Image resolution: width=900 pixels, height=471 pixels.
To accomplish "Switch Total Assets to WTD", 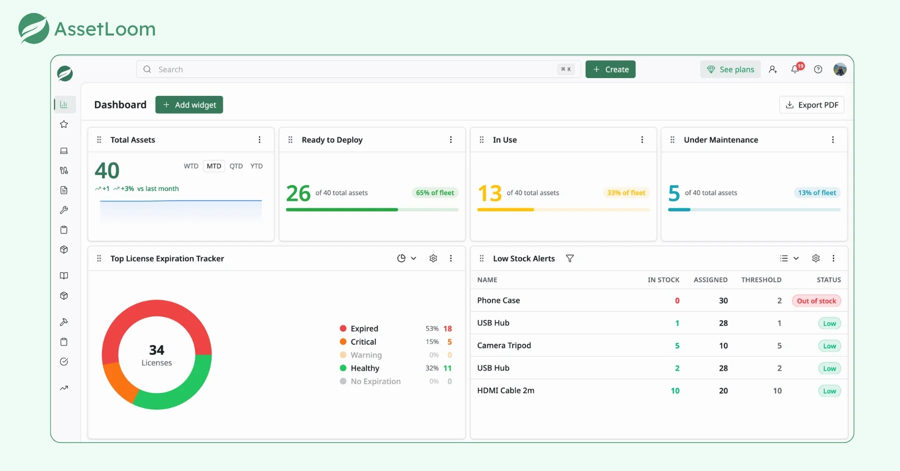I will pos(191,166).
